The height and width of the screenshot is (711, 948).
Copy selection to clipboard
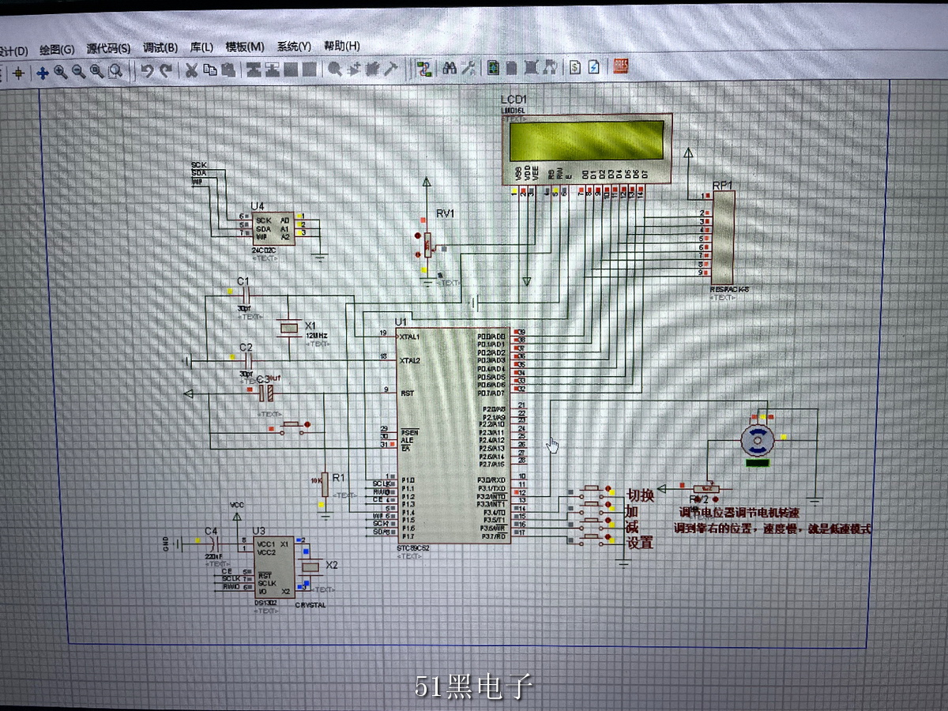(210, 70)
